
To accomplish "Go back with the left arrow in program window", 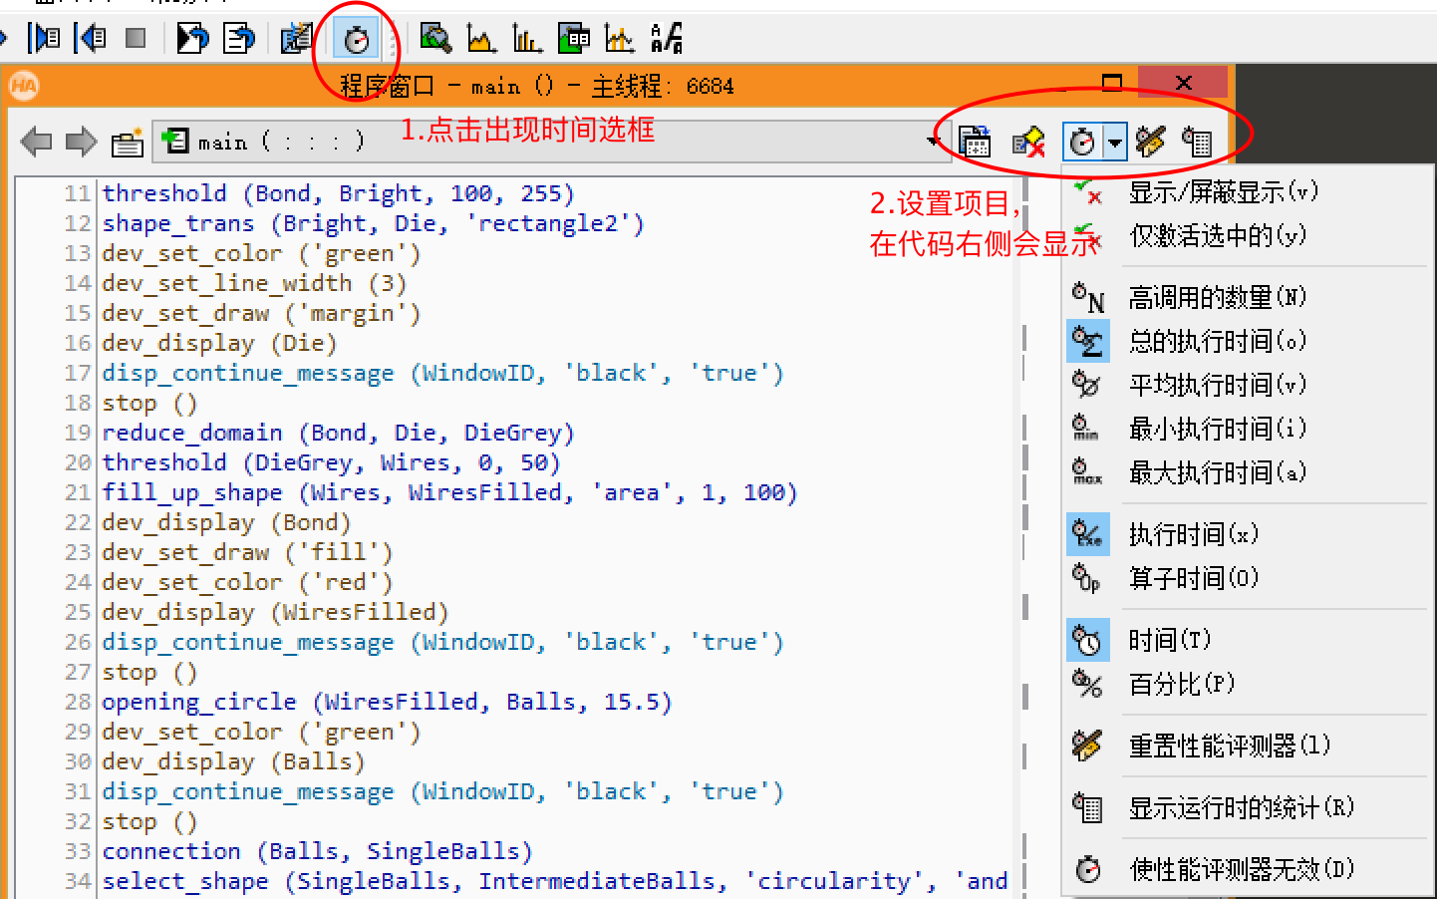I will coord(36,142).
